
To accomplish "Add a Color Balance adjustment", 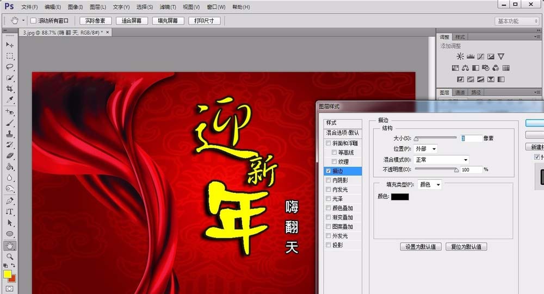I will 465,68.
